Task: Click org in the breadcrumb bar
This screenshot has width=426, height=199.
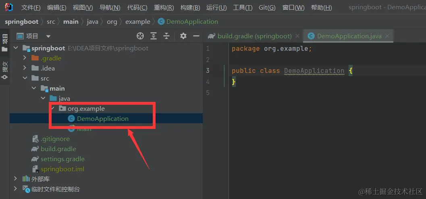Action: pyautogui.click(x=112, y=22)
